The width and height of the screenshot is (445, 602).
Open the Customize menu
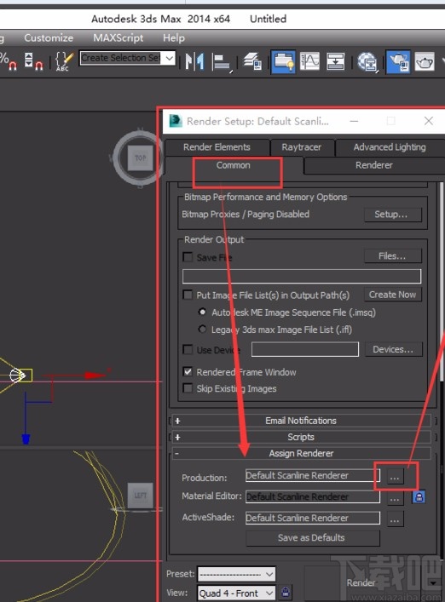pos(49,38)
